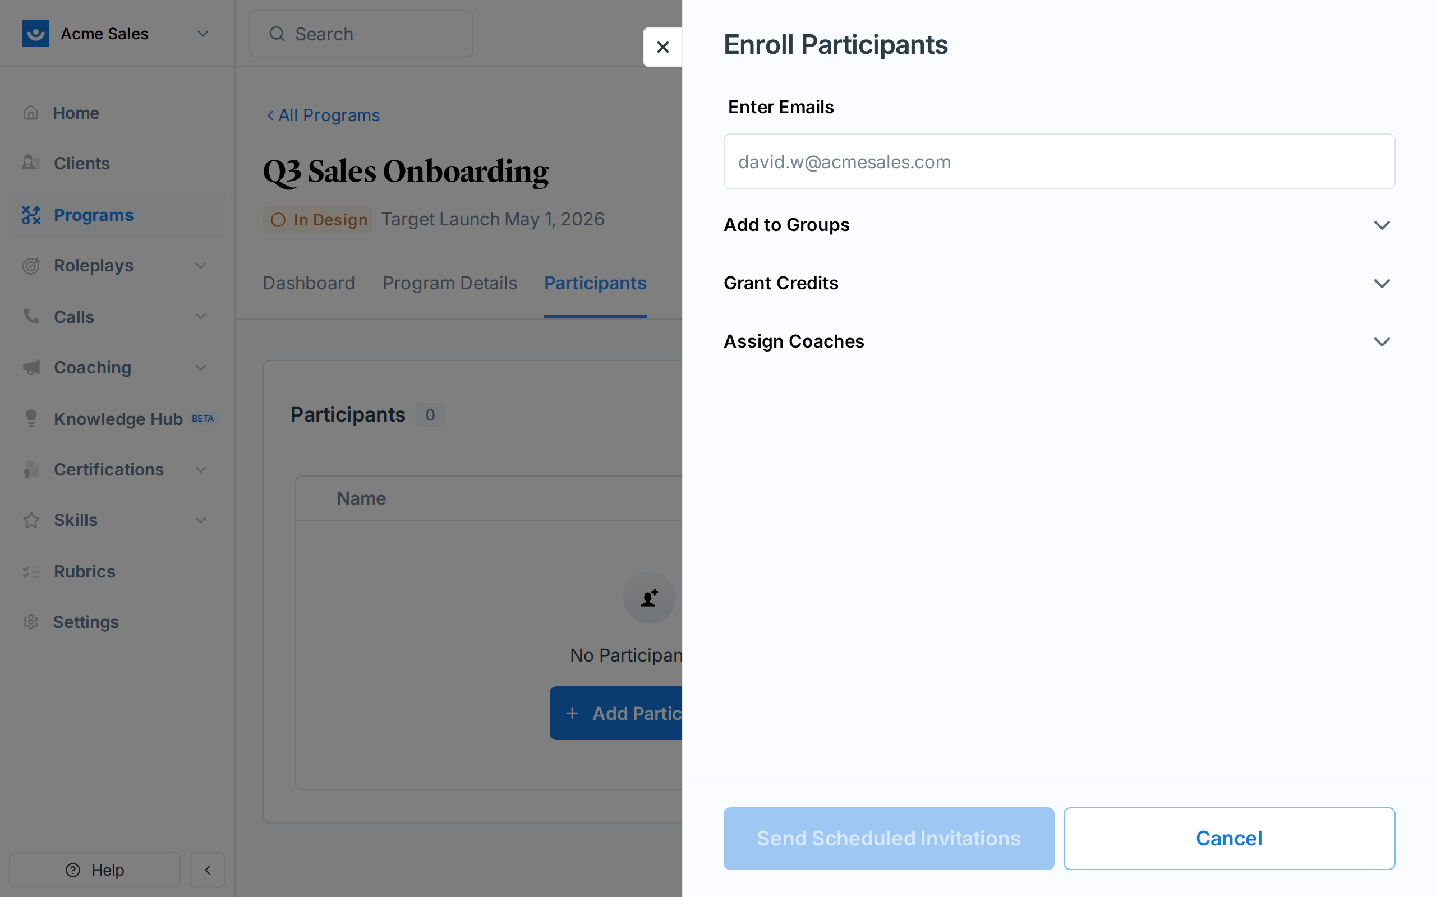Open the Home page

(31, 112)
